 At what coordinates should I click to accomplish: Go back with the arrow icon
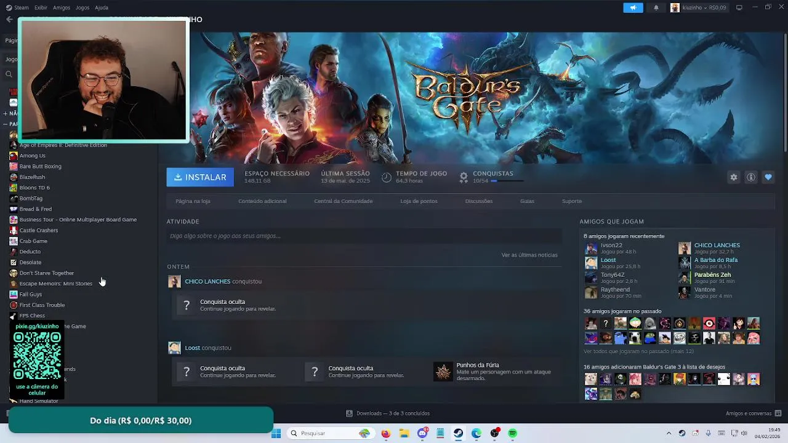coord(9,19)
